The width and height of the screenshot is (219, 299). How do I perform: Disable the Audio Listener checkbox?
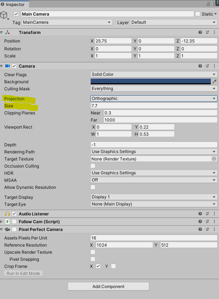tap(14, 214)
